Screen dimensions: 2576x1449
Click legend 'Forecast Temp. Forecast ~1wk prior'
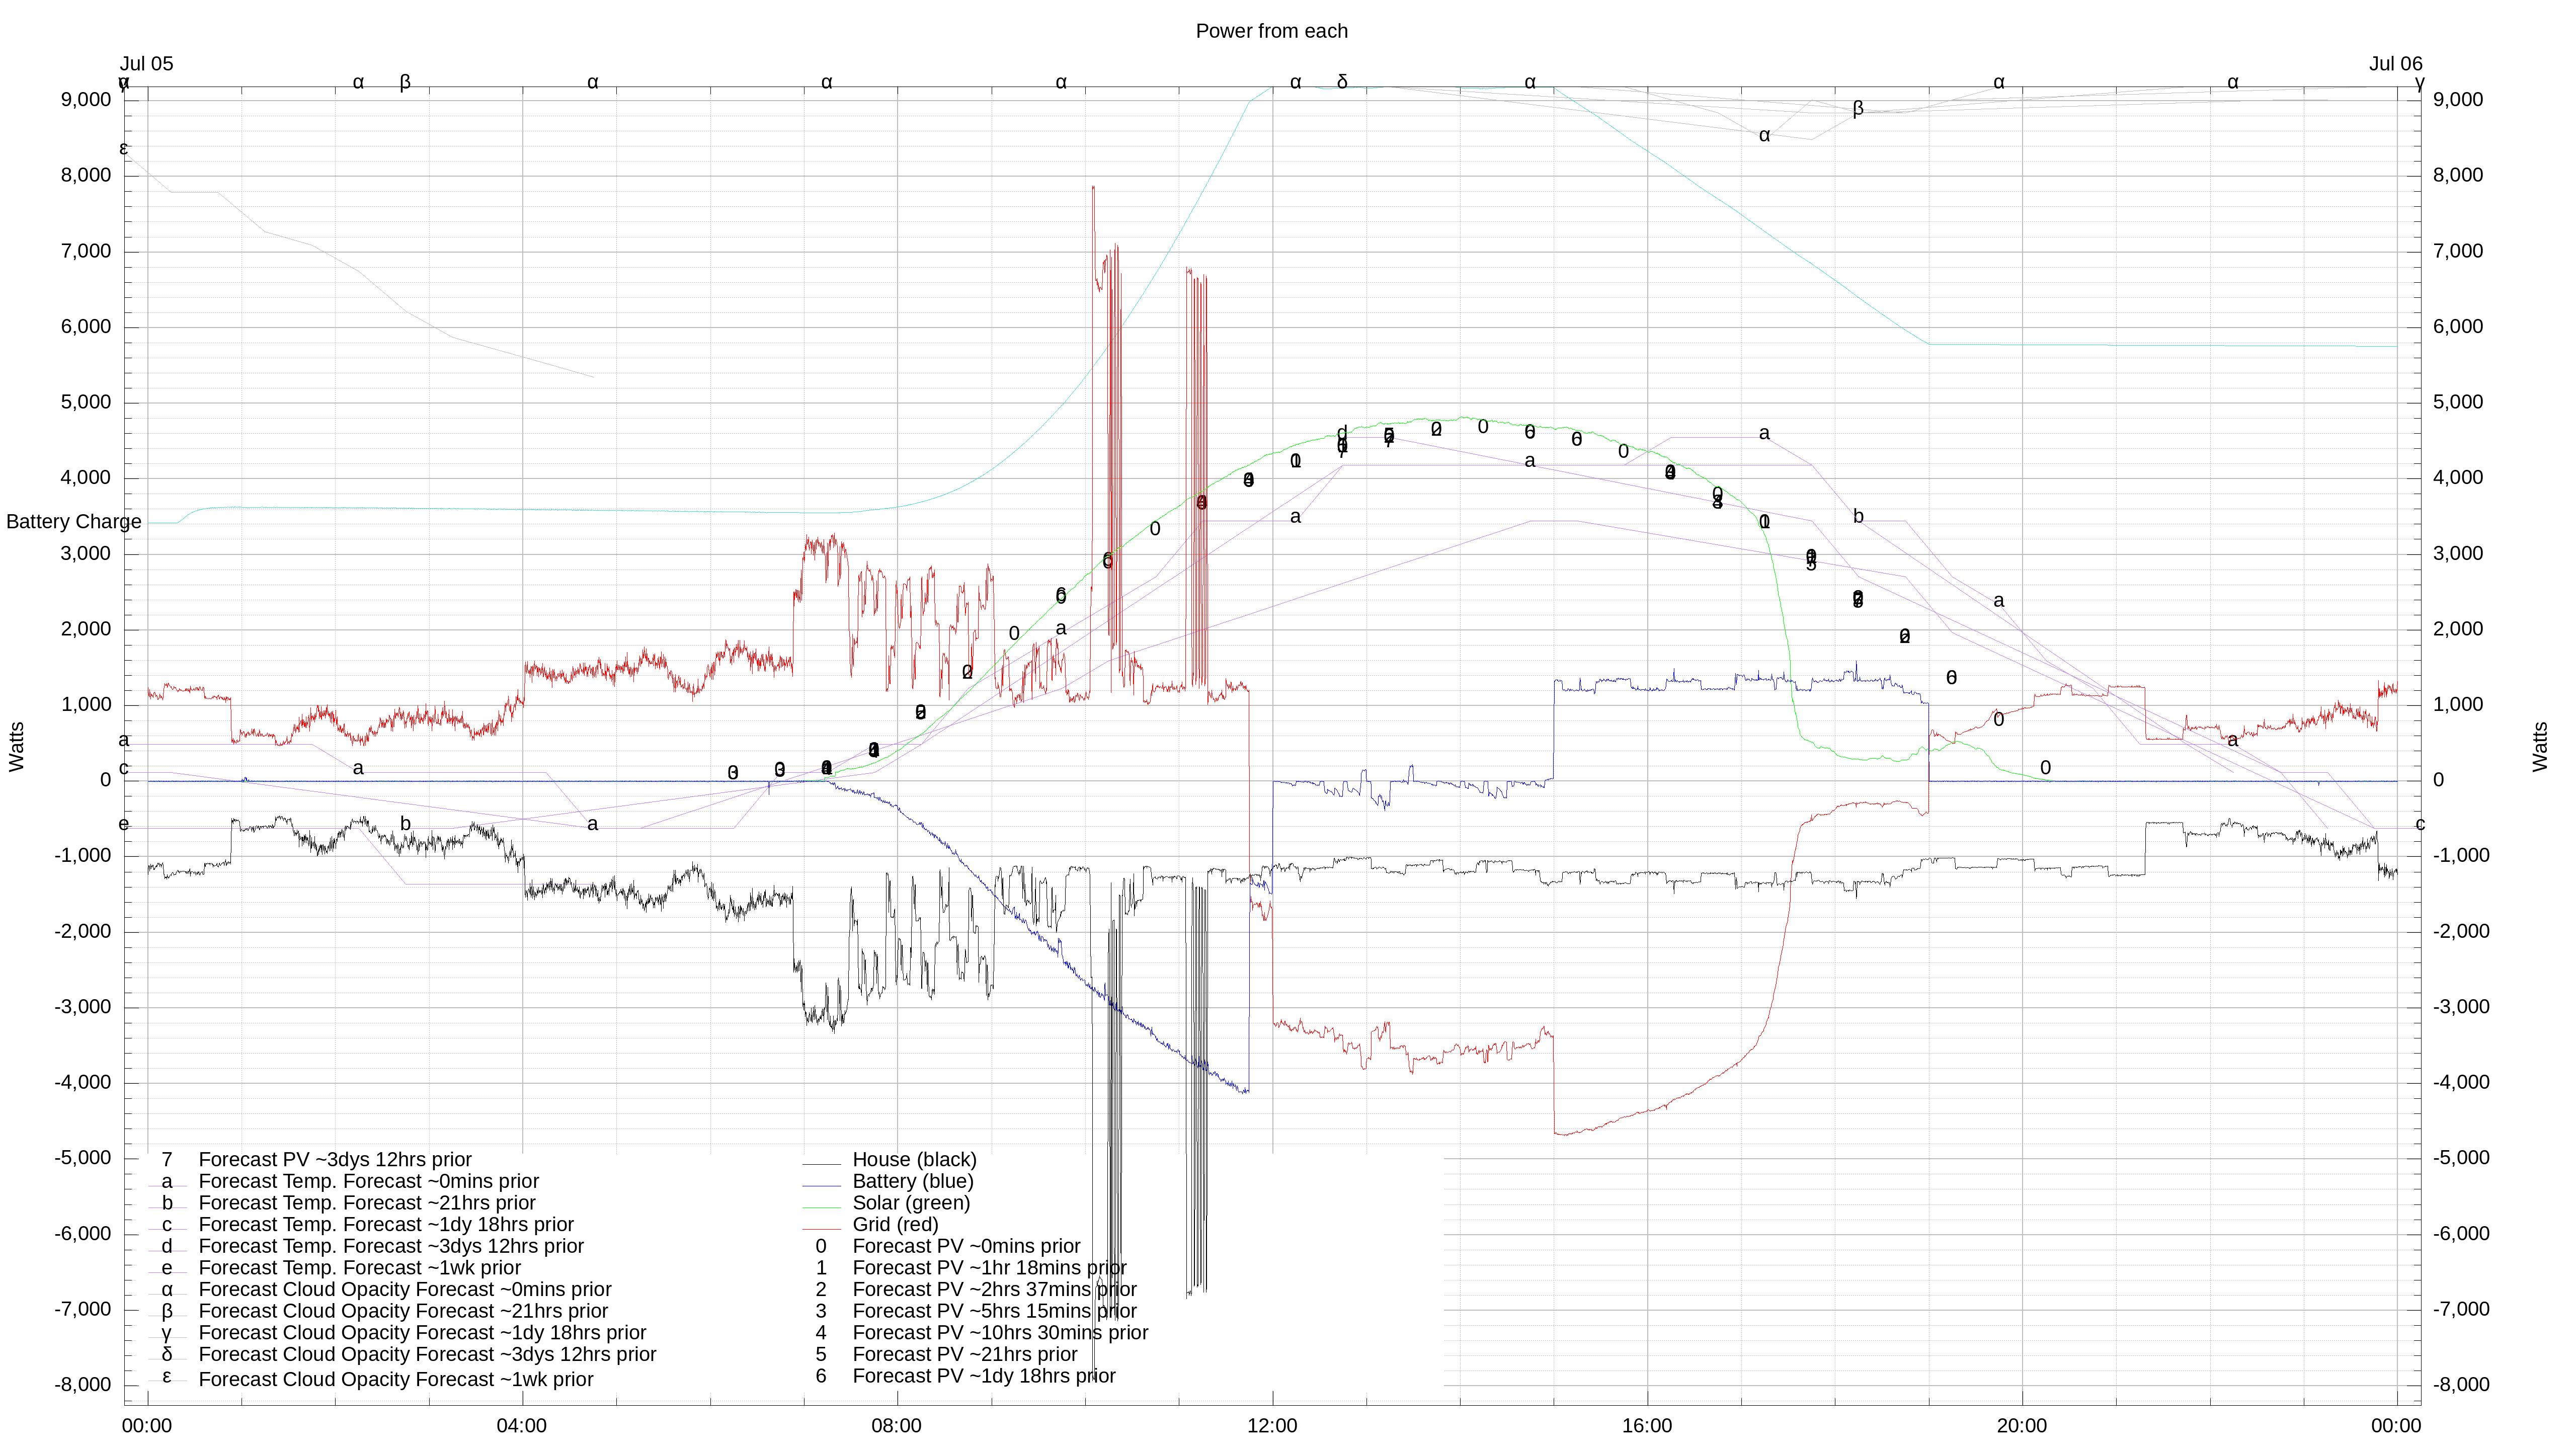tap(360, 1268)
